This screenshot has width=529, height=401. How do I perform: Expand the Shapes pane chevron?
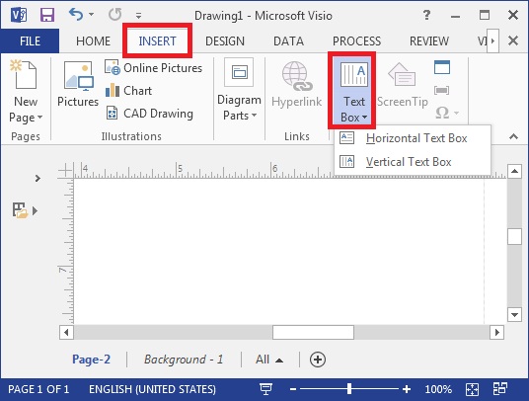(38, 178)
